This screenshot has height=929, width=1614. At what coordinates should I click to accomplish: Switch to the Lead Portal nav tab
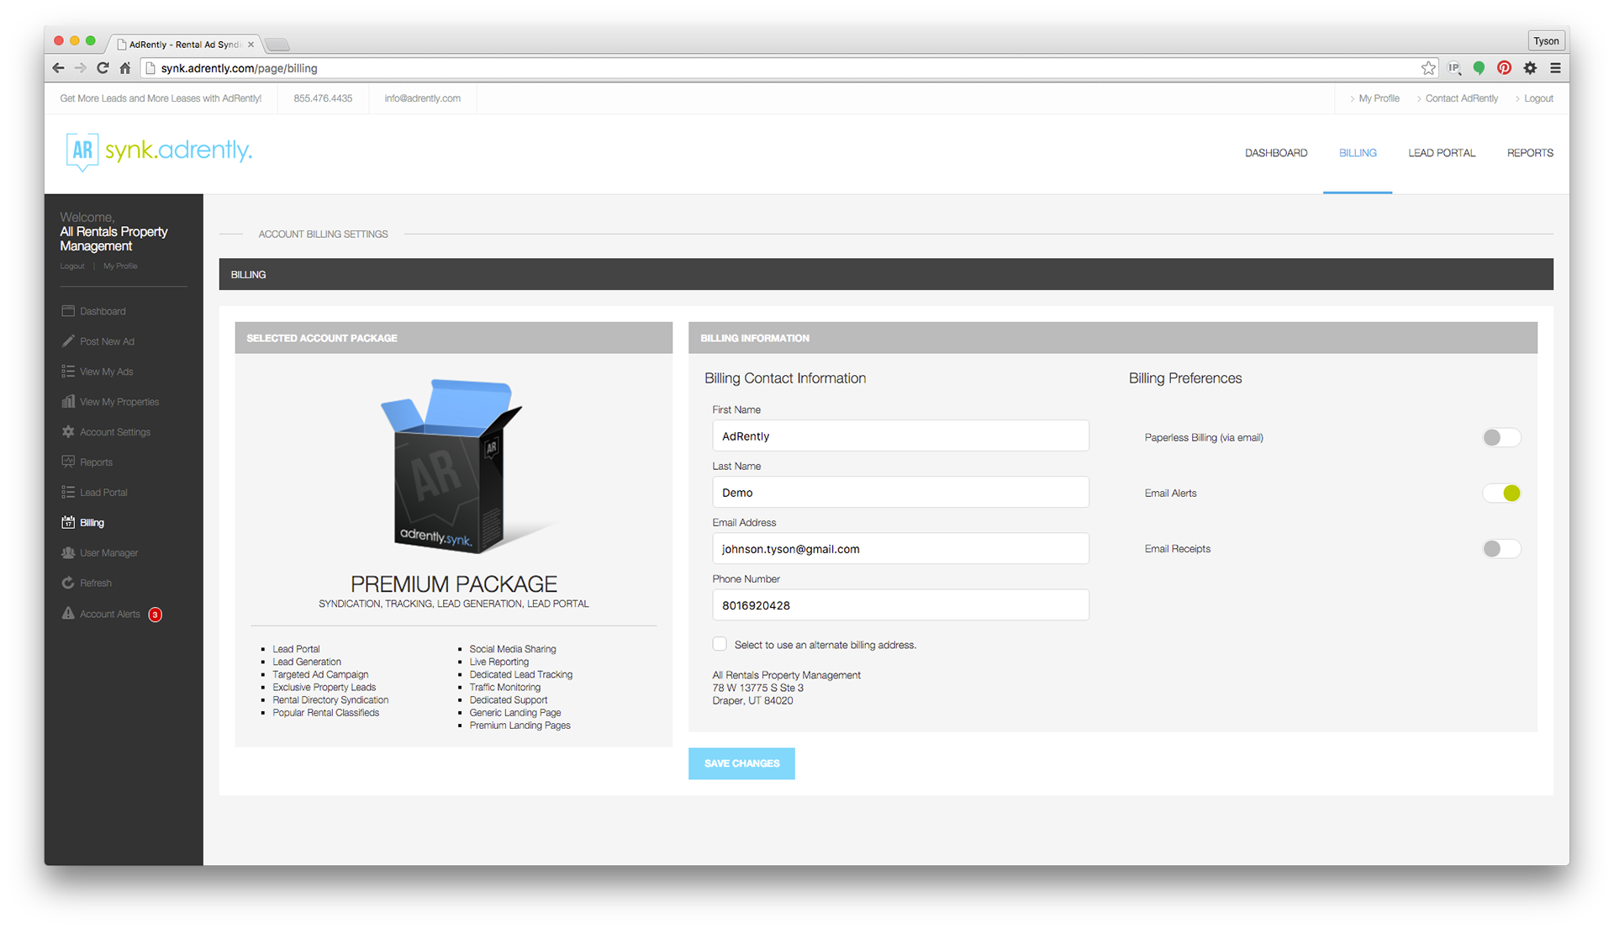pos(1441,153)
